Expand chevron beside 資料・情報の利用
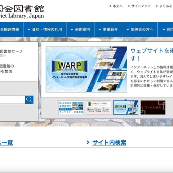173x173 pixels. click(29, 30)
